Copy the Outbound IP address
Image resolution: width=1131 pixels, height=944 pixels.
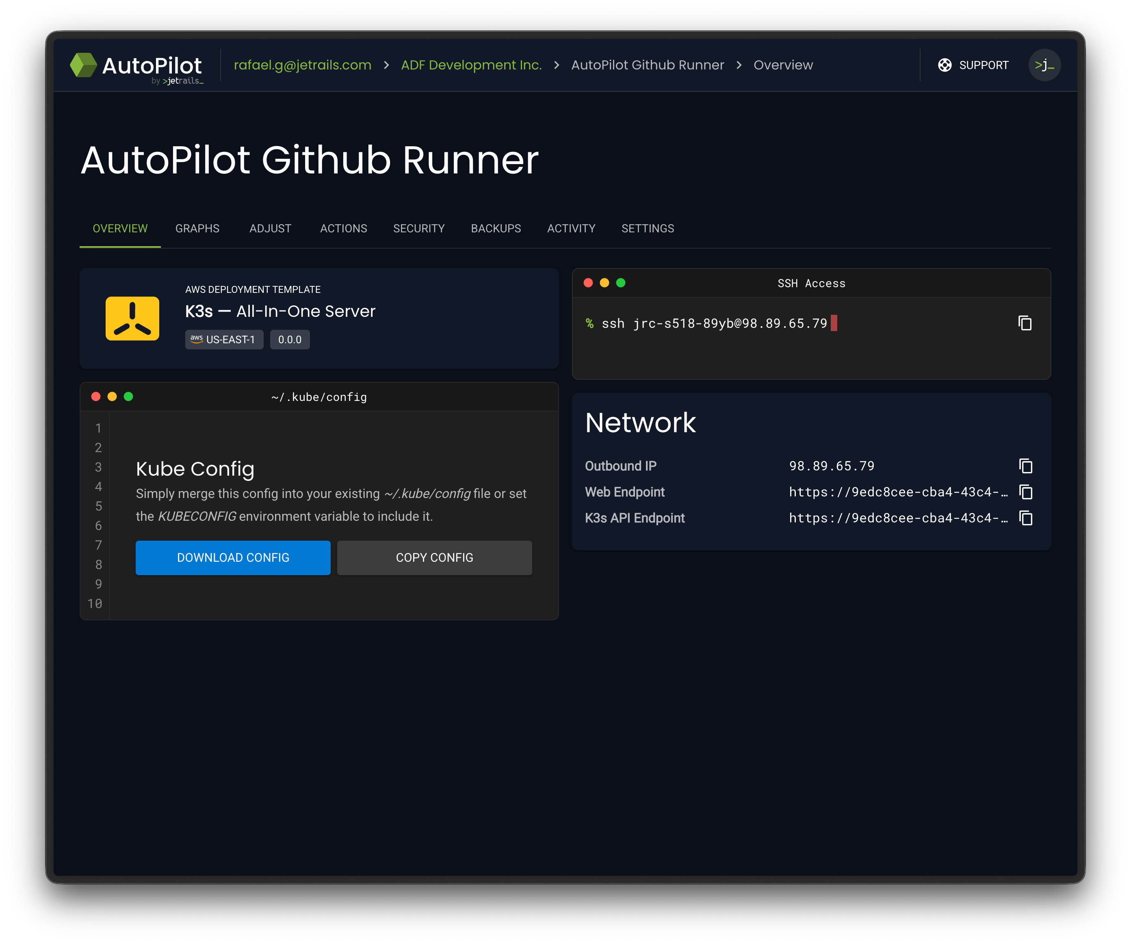pos(1025,466)
